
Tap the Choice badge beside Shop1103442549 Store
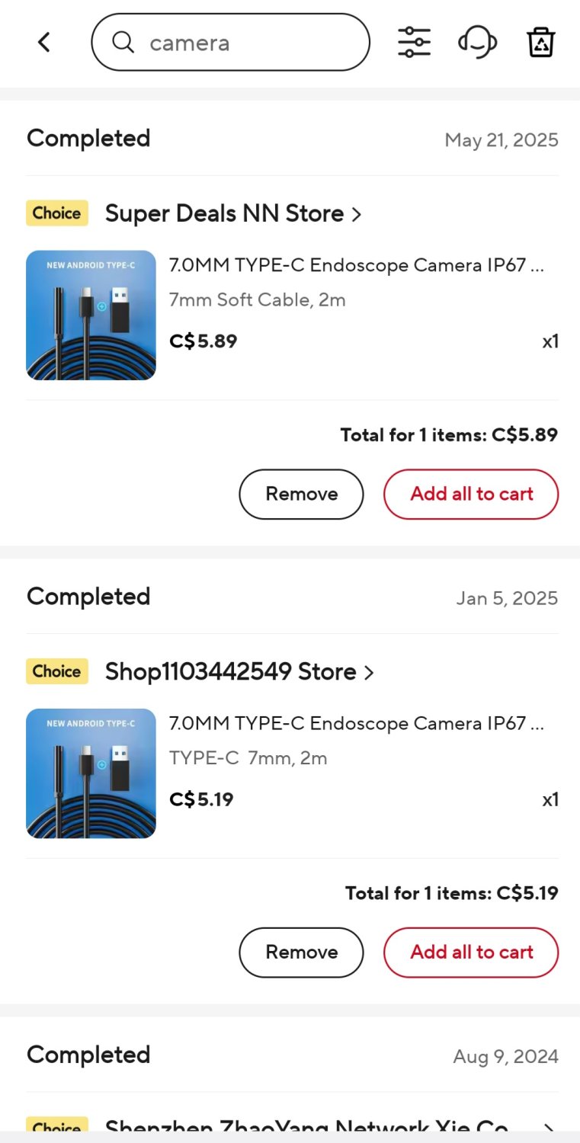[x=57, y=671]
